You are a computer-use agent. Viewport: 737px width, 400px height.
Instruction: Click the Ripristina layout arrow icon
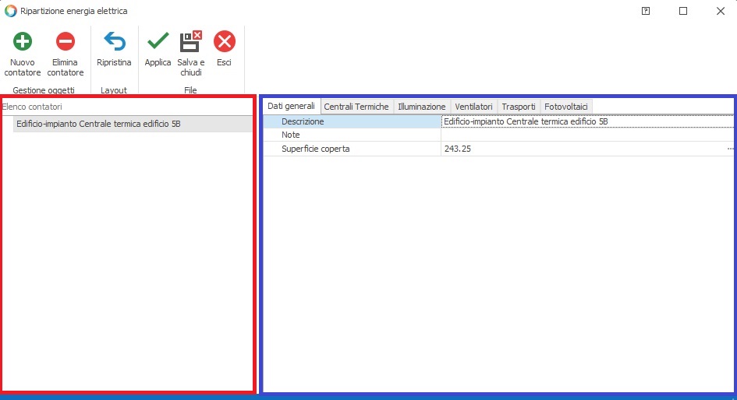click(x=114, y=42)
